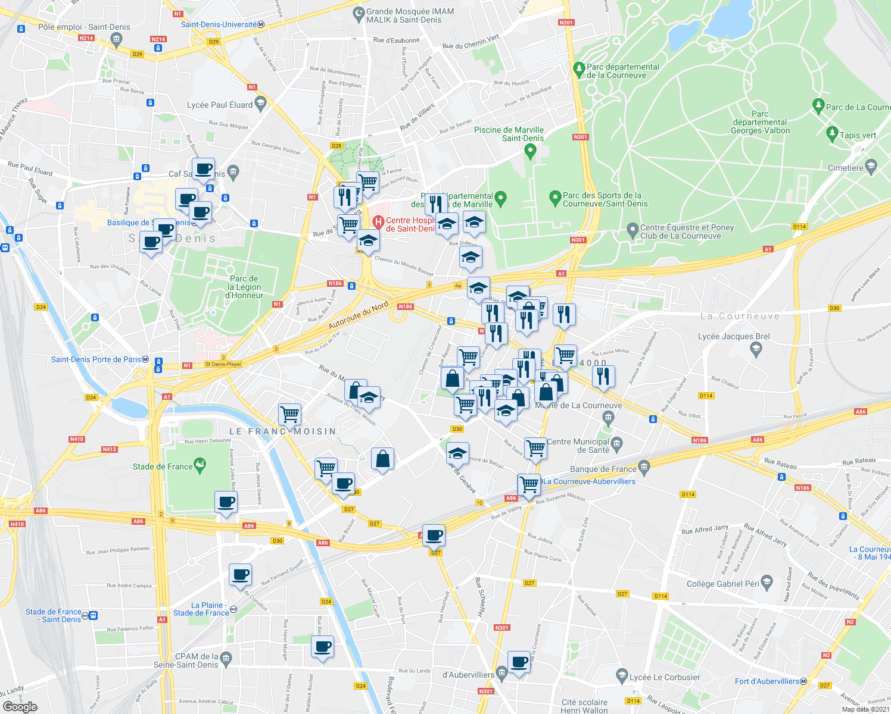Click the grocery cart marker in Le Franc Moisin
The width and height of the screenshot is (891, 714).
tap(290, 414)
